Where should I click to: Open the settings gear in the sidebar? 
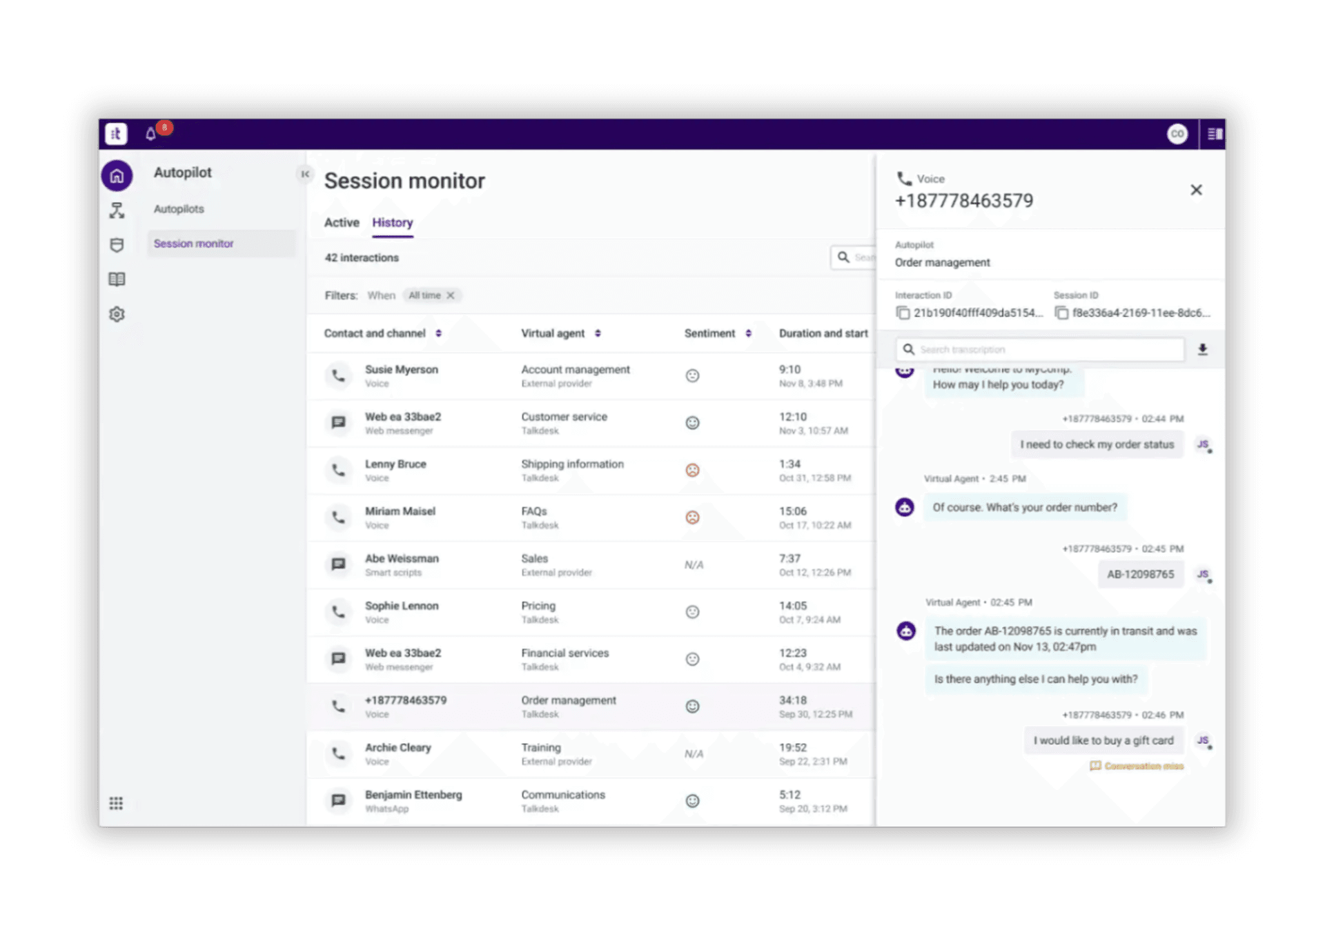point(117,314)
